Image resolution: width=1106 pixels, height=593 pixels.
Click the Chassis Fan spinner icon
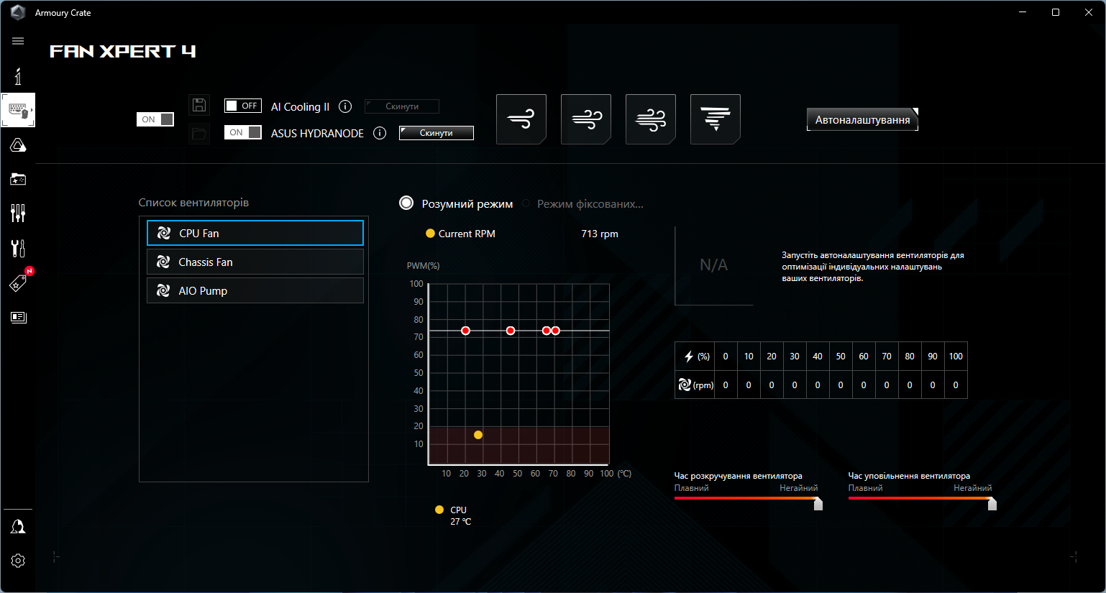click(163, 262)
